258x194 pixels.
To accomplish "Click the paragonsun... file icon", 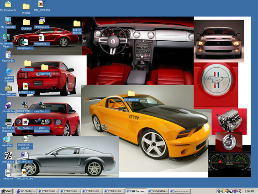I will (25, 44).
